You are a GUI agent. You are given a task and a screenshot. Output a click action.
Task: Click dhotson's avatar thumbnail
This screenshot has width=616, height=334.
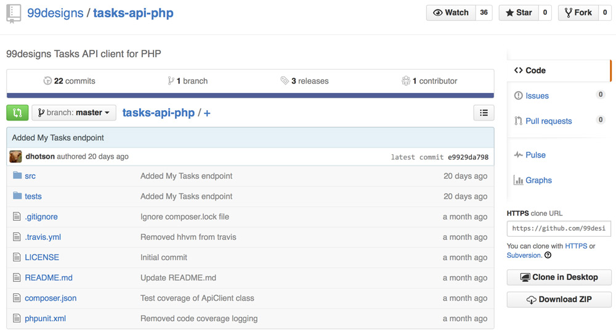(x=15, y=157)
